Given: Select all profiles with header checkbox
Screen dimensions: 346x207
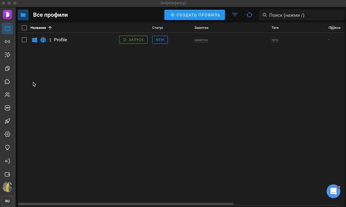Looking at the screenshot, I should click(24, 28).
